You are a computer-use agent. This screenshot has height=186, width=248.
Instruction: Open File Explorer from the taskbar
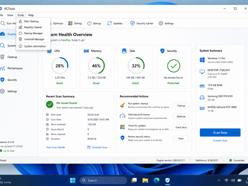coord(145,180)
